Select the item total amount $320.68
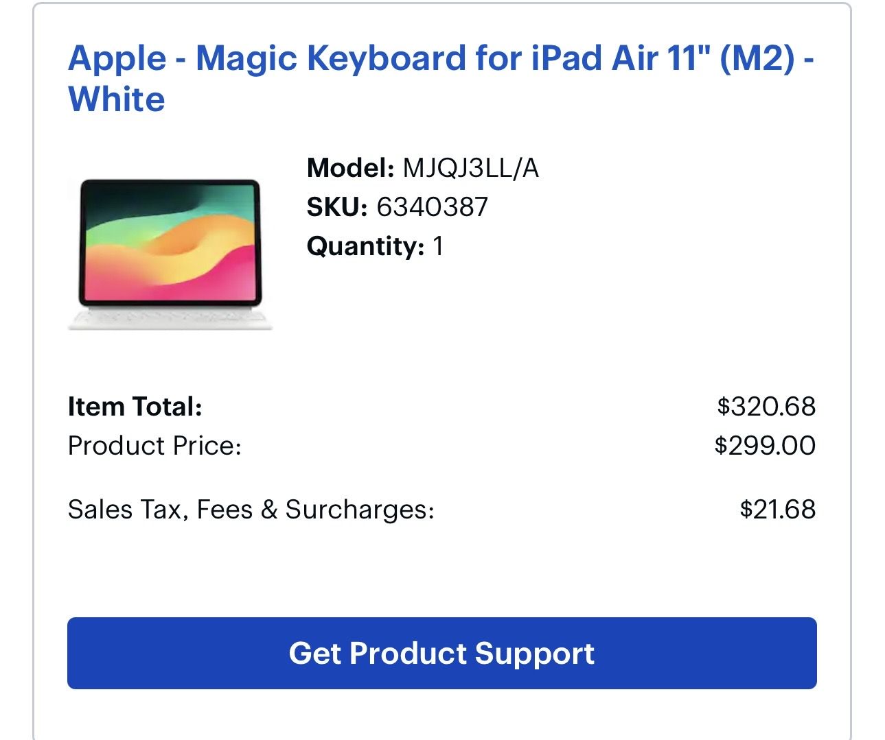The width and height of the screenshot is (885, 740). click(766, 407)
